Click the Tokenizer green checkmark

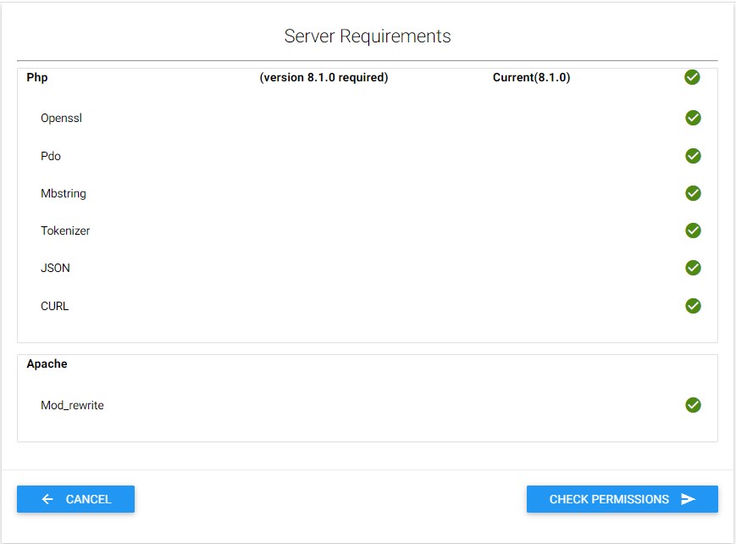coord(693,230)
